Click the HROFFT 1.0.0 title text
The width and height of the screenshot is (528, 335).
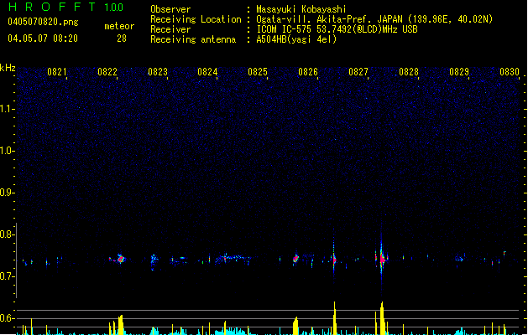point(65,7)
